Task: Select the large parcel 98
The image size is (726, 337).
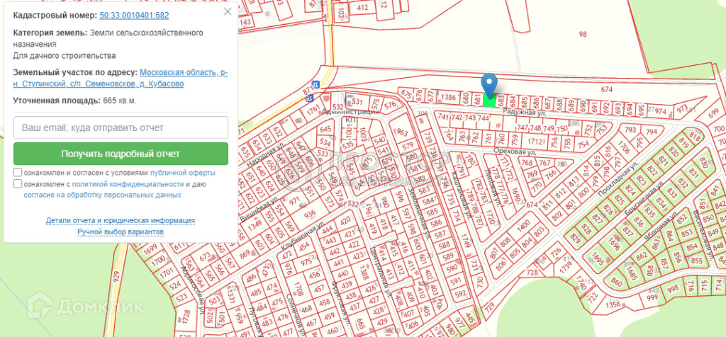Action: click(x=583, y=34)
